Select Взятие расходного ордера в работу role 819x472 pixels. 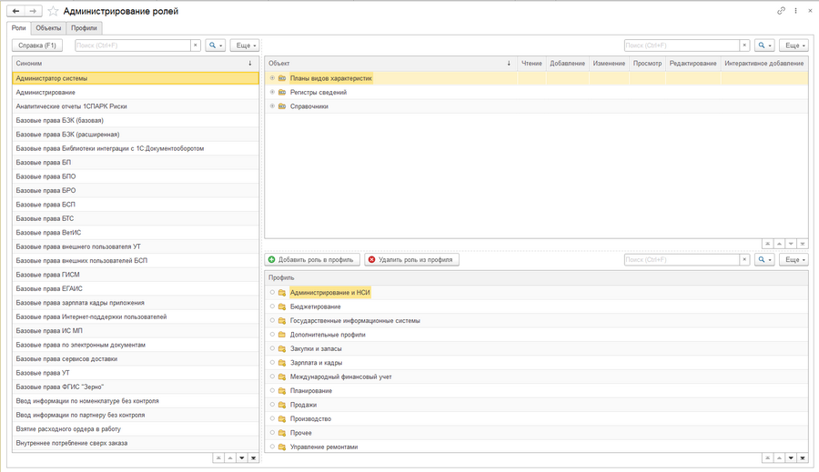click(x=136, y=428)
